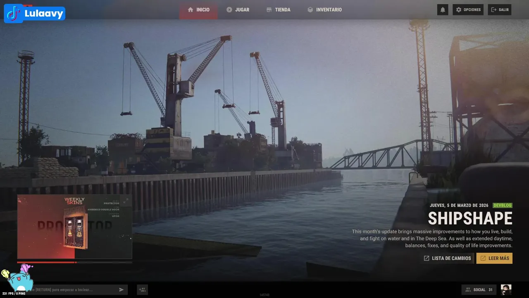
Task: Send the chat message with arrow icon
Action: 122,290
